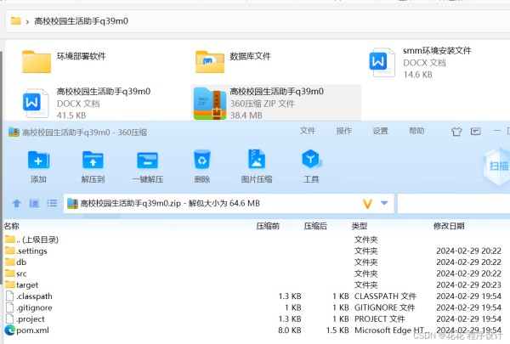Sort by the 压缩前 column header

click(268, 226)
